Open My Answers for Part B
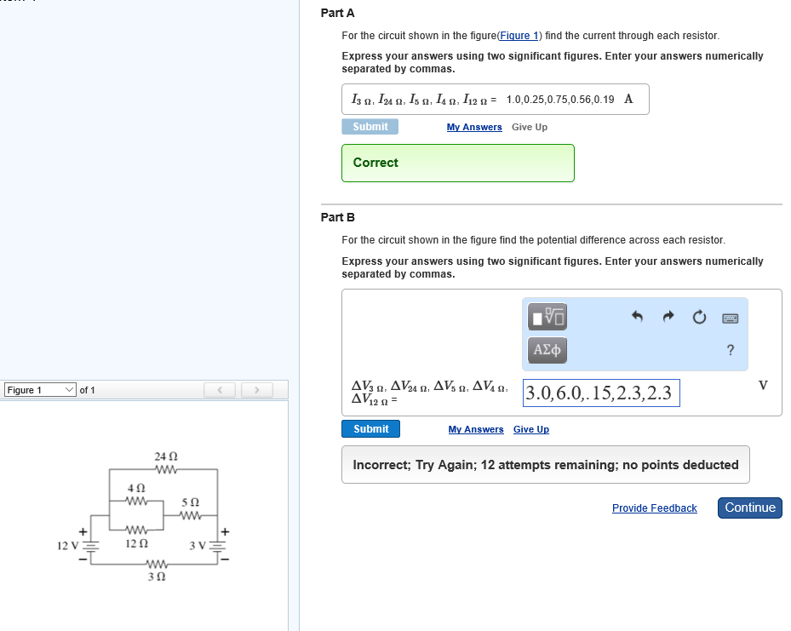Viewport: 791px width, 631px height. pos(475,429)
